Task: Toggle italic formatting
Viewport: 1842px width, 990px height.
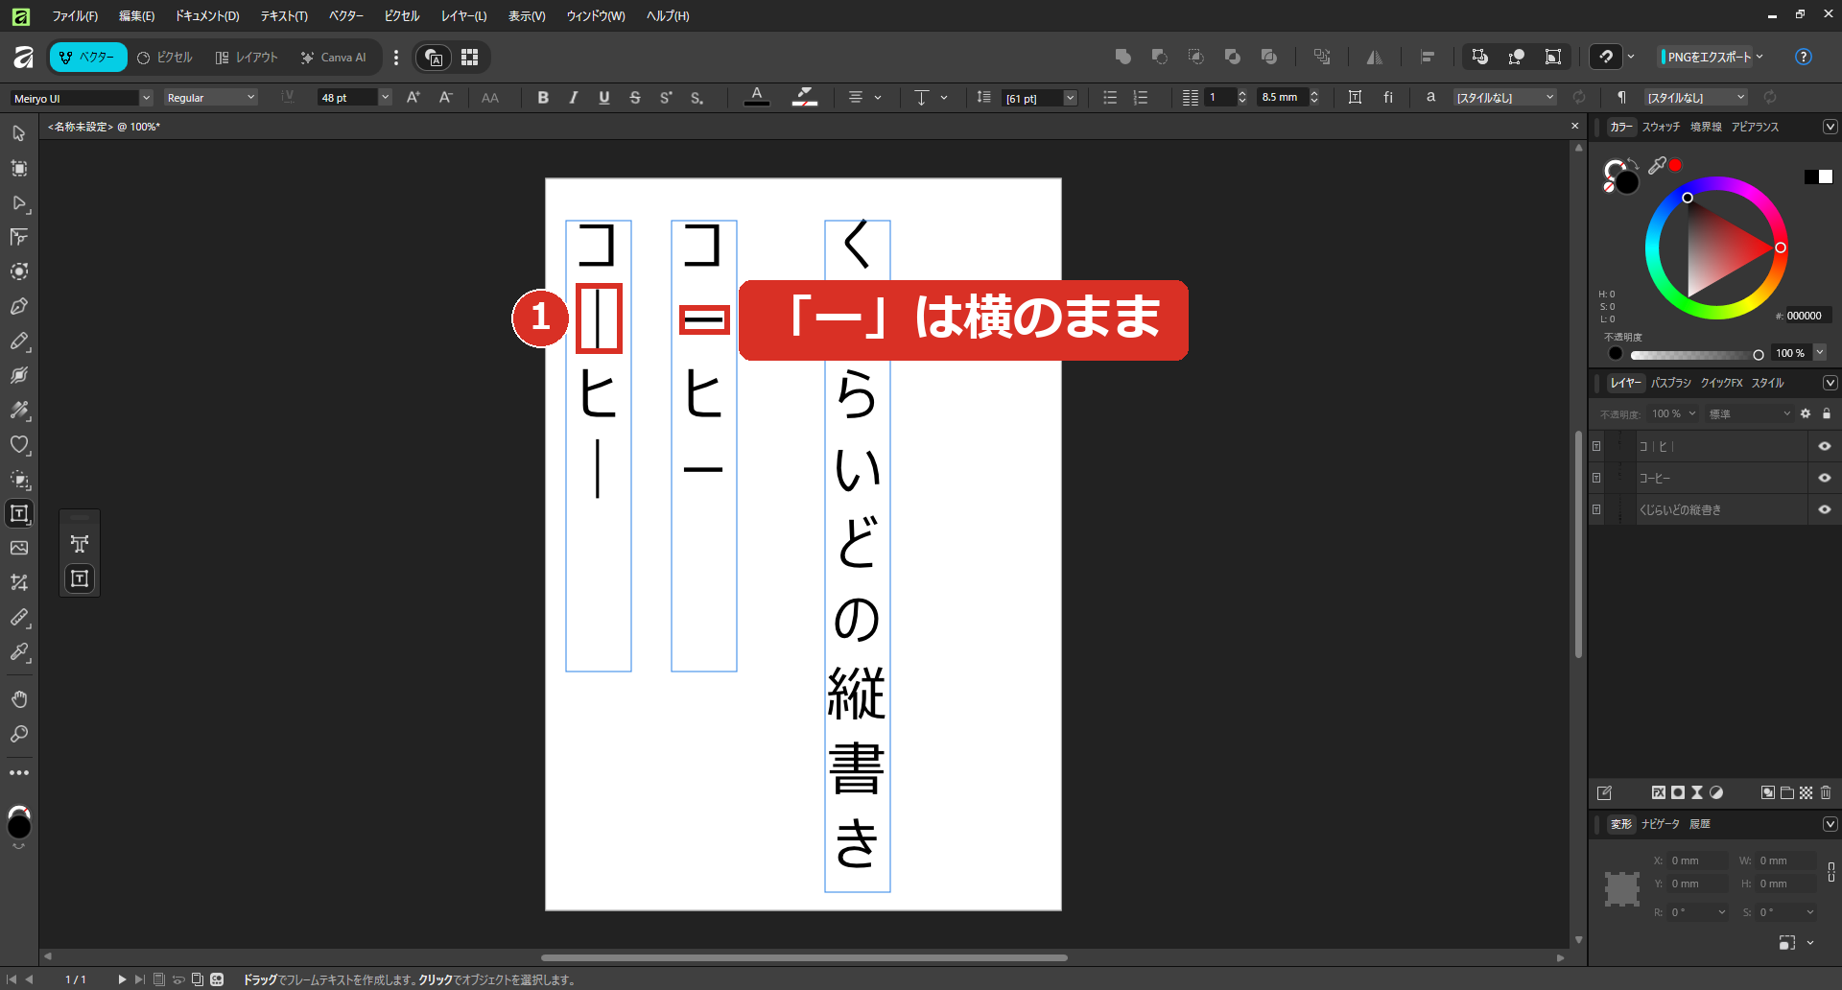Action: pos(574,97)
